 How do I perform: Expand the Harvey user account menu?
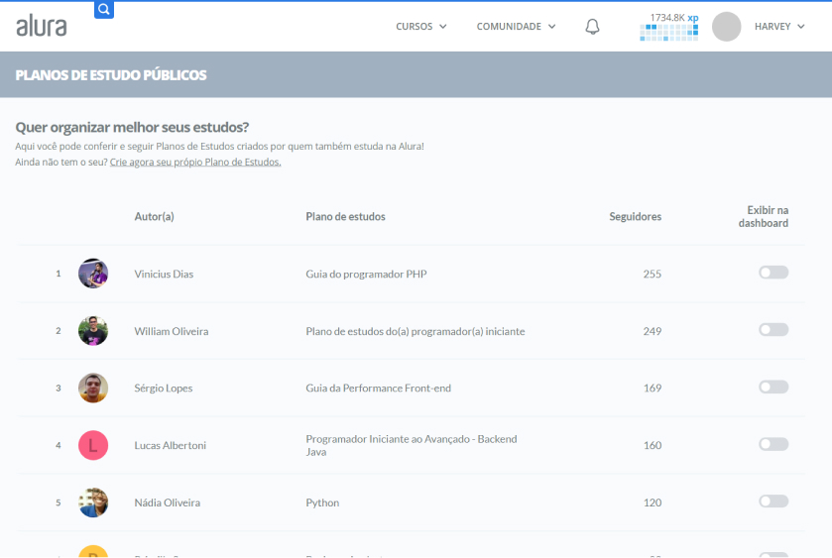tap(779, 27)
